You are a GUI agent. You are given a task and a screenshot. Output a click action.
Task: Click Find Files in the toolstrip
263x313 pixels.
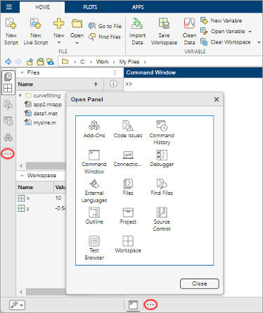[105, 37]
